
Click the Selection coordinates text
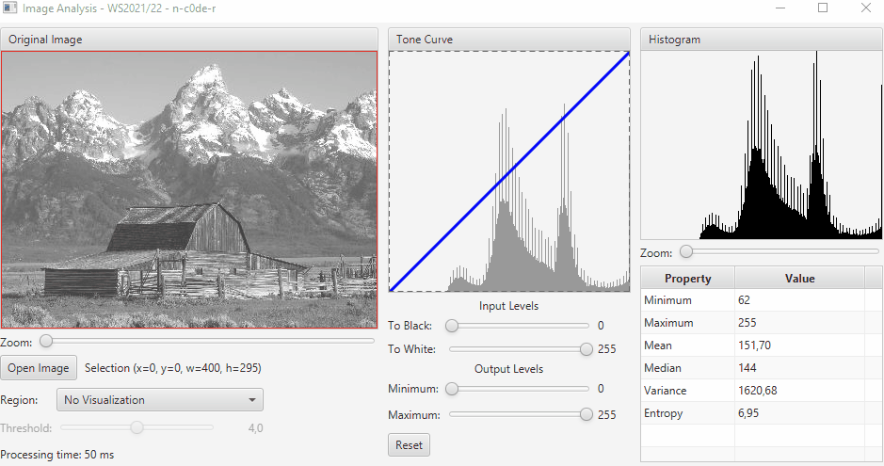point(172,368)
